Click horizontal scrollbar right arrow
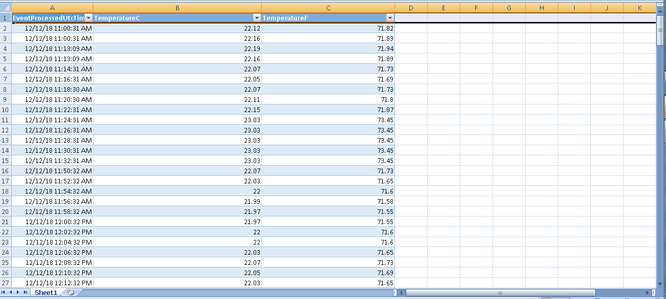Viewport: 666px width, 299px height. [648, 293]
